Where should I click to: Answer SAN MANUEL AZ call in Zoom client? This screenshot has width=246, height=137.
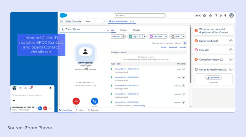(x=40, y=108)
